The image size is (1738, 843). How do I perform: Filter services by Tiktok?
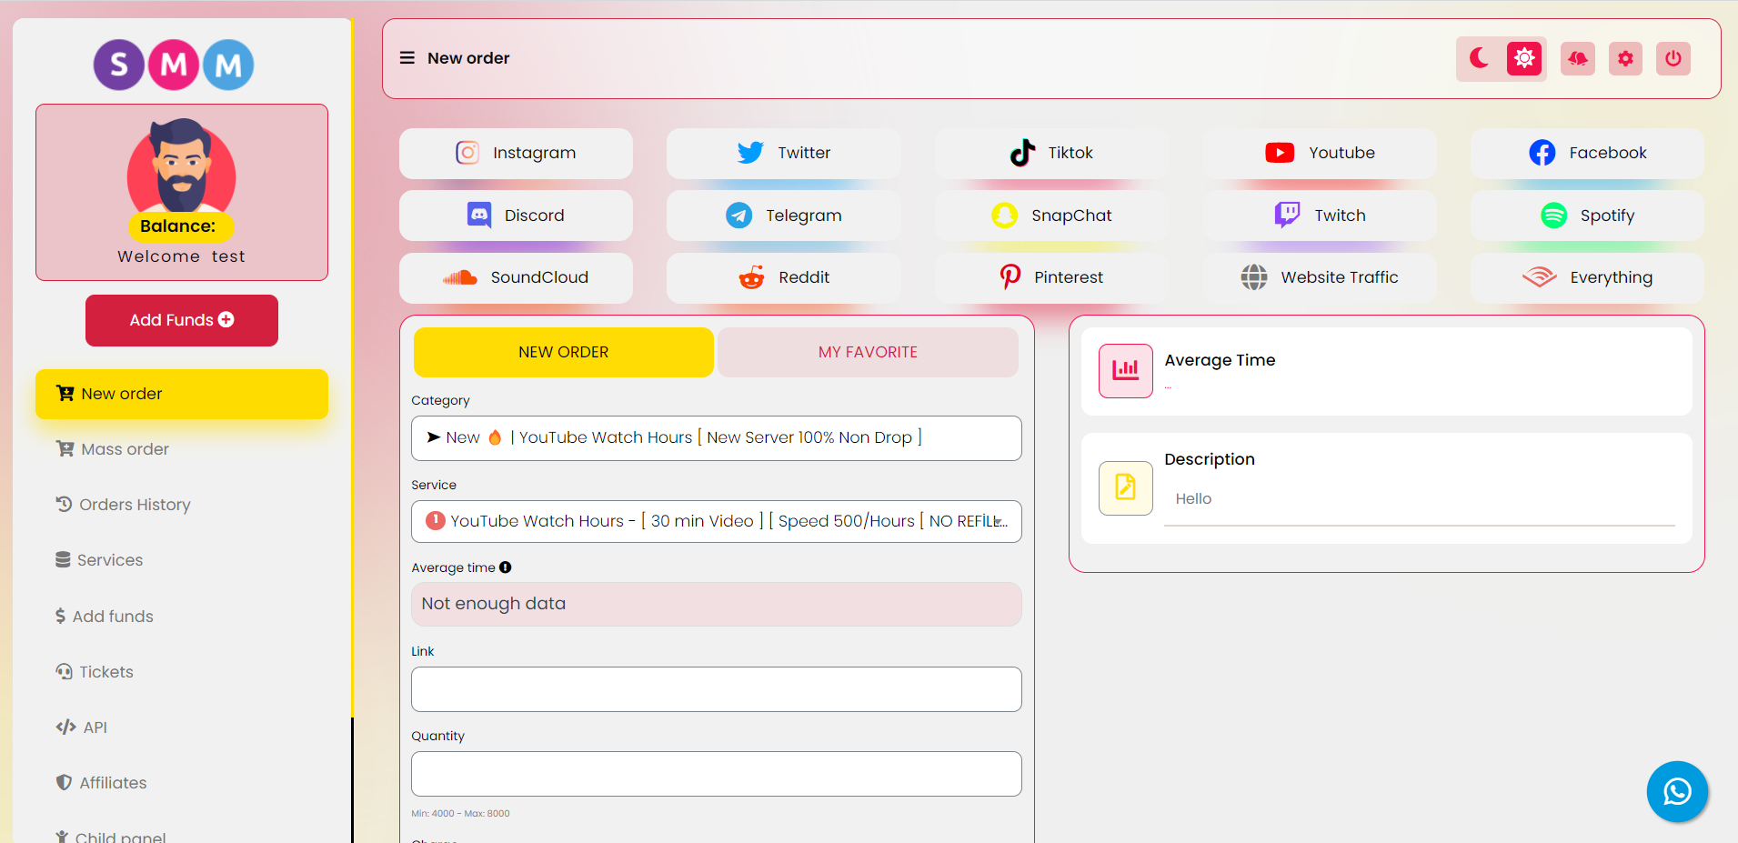(x=1051, y=153)
